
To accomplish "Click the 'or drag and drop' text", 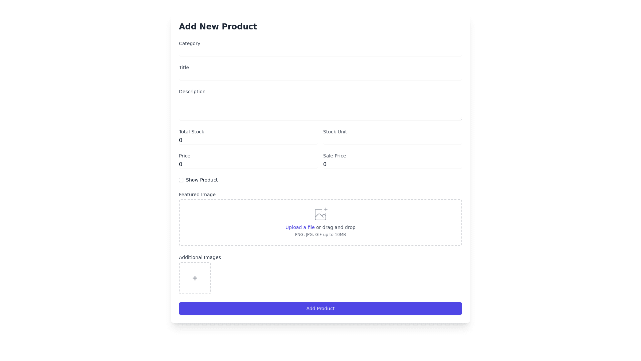I will (336, 227).
